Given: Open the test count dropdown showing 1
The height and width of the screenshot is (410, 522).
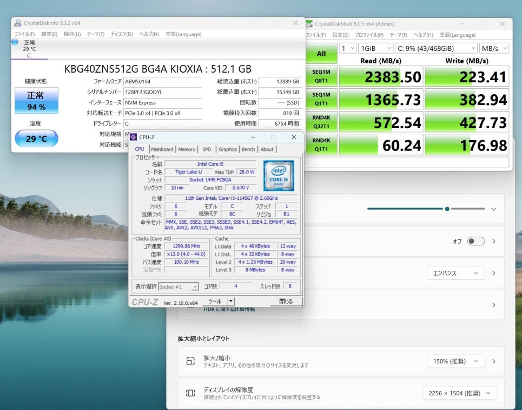Looking at the screenshot, I should click(x=348, y=48).
